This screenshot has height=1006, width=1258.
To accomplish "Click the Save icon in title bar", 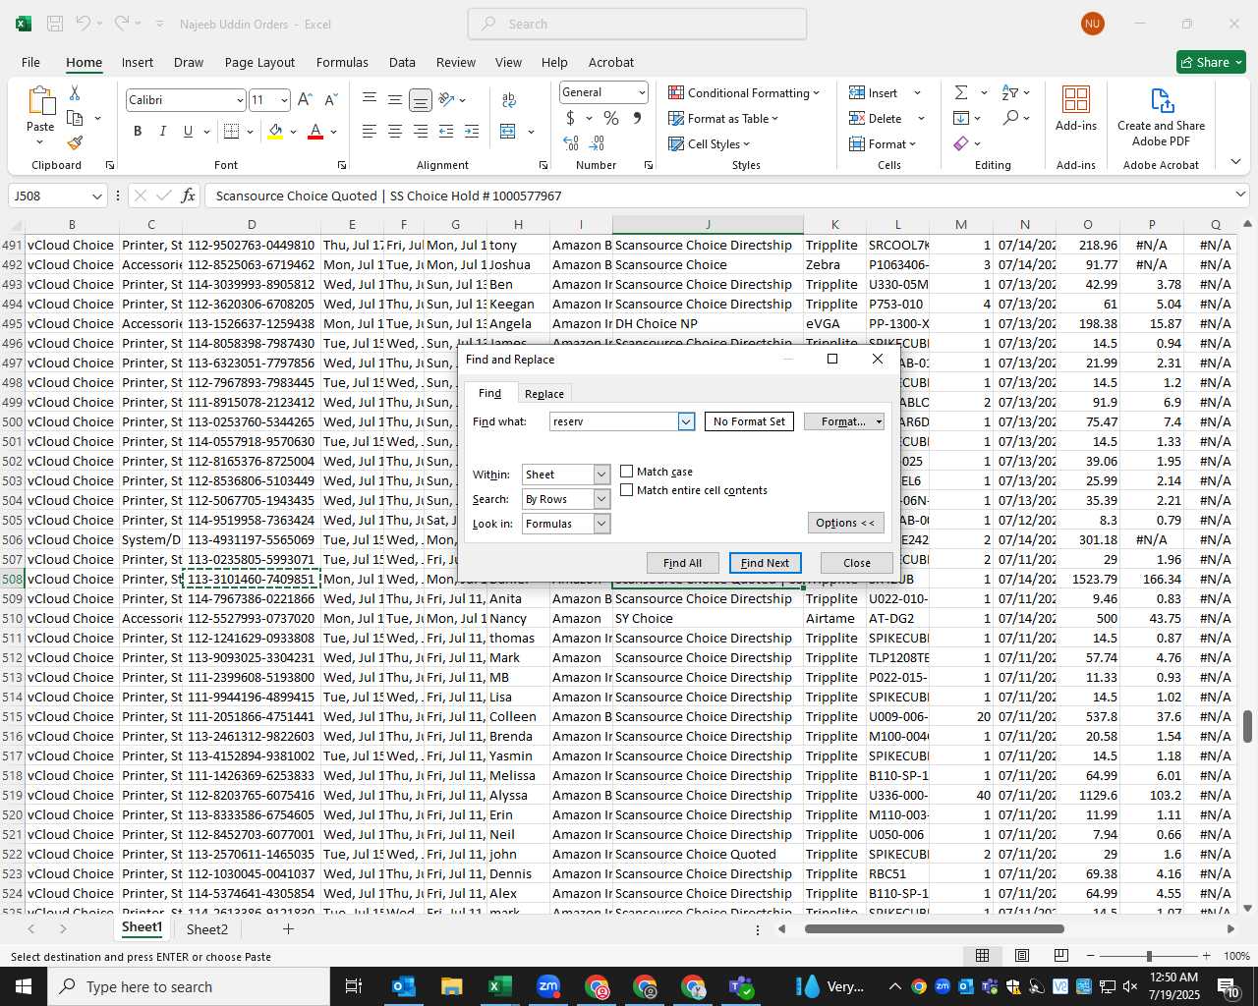I will click(x=55, y=24).
